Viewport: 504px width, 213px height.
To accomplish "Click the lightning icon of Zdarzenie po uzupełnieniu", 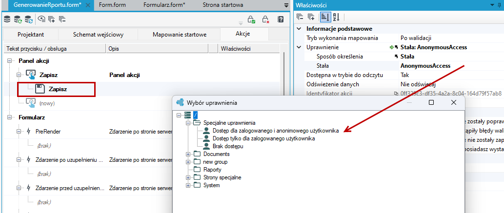I will click(x=29, y=160).
